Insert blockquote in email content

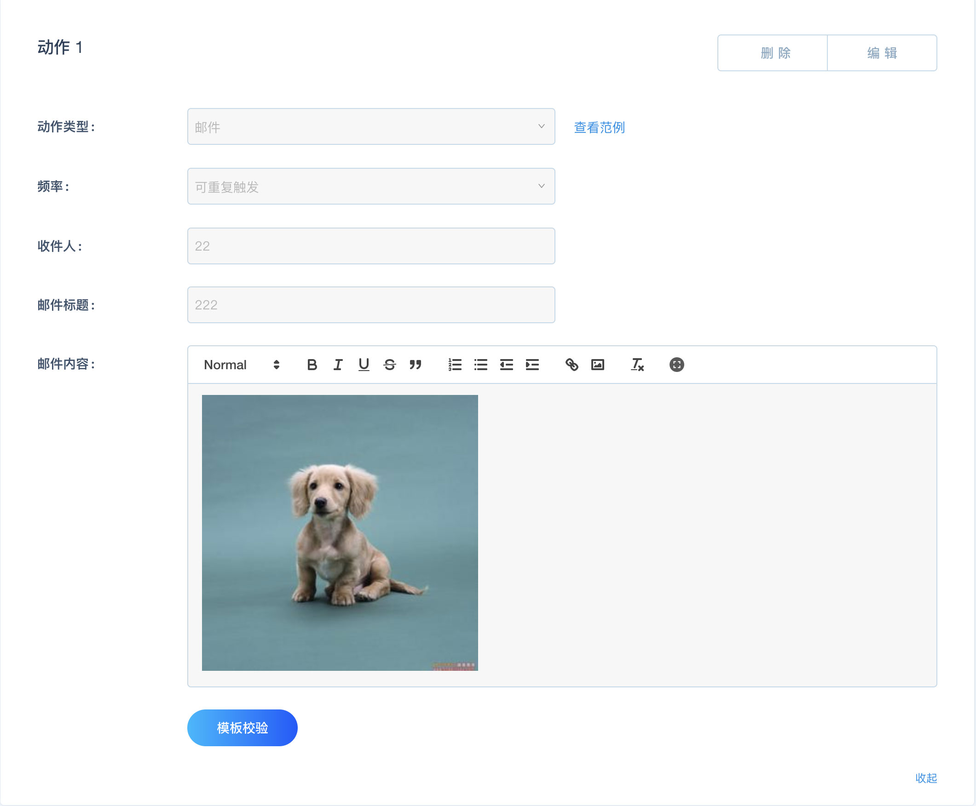click(x=416, y=366)
